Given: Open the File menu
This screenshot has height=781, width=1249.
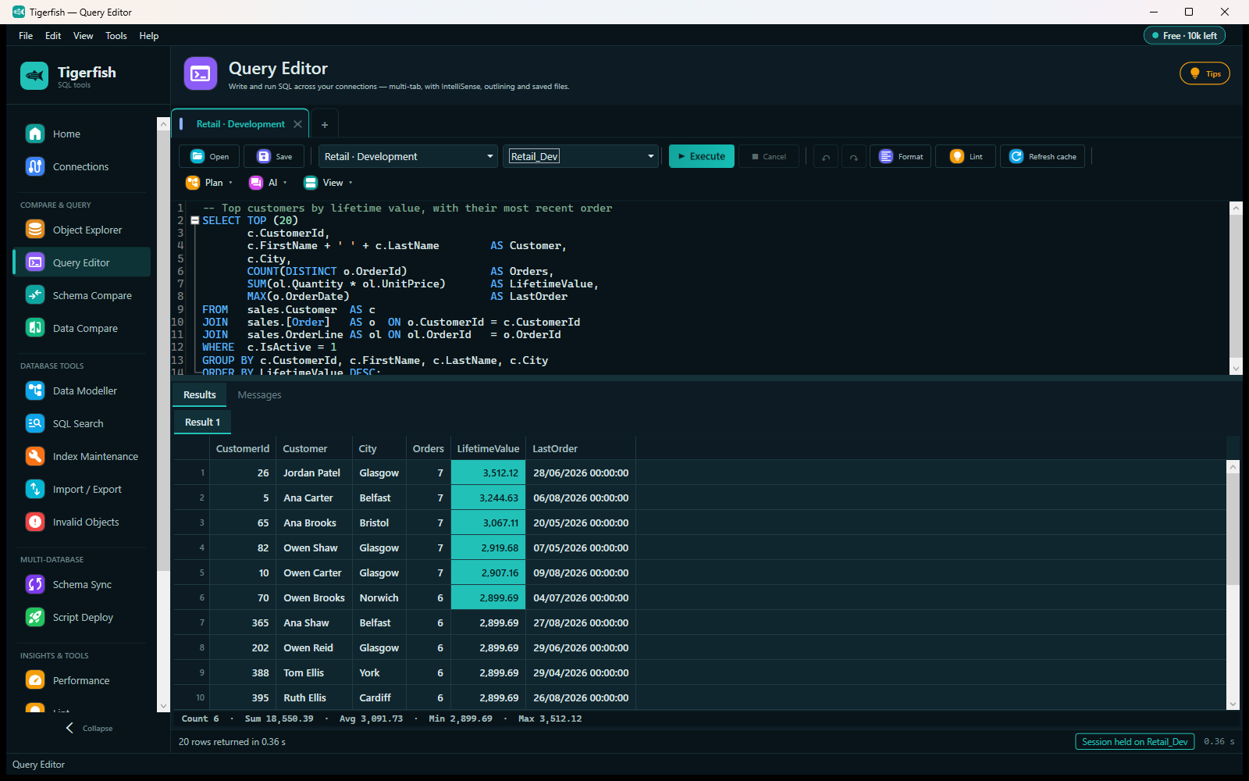Looking at the screenshot, I should pyautogui.click(x=26, y=36).
